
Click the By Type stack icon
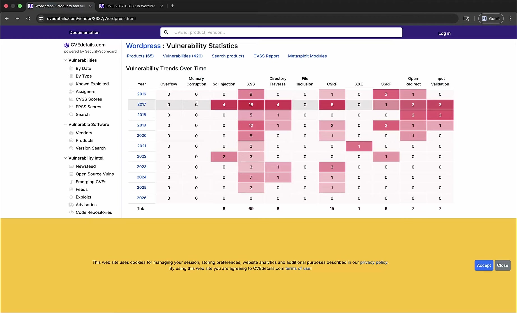pyautogui.click(x=71, y=76)
